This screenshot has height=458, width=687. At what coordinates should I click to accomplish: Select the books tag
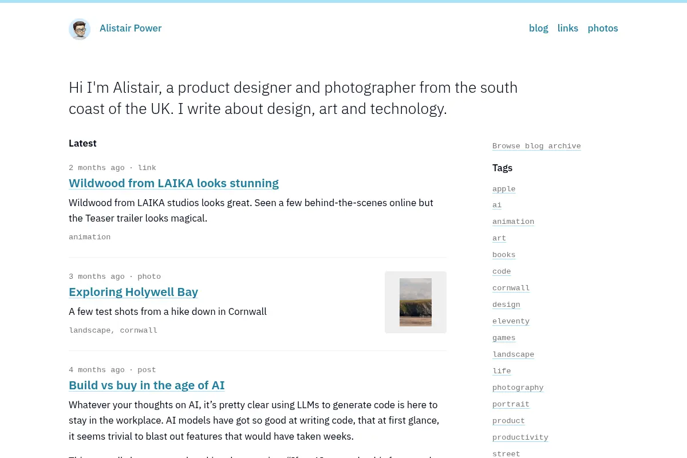click(504, 255)
